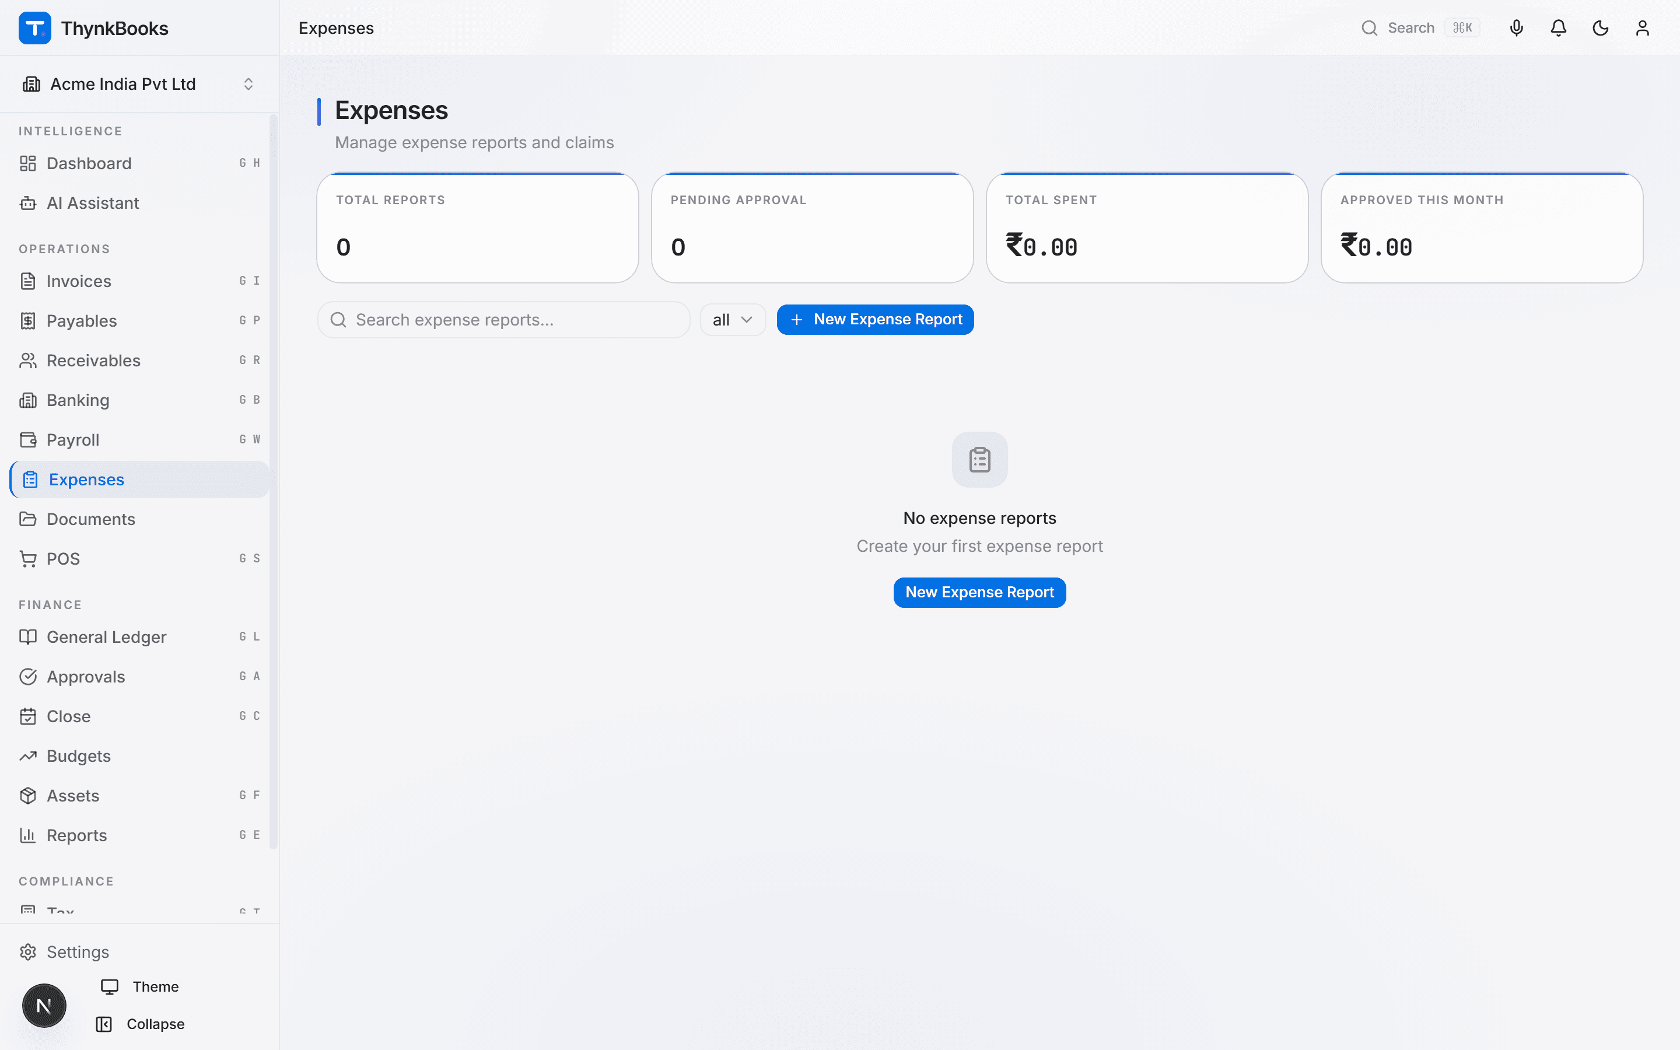
Task: Click the Approved This Month card
Action: coord(1482,228)
